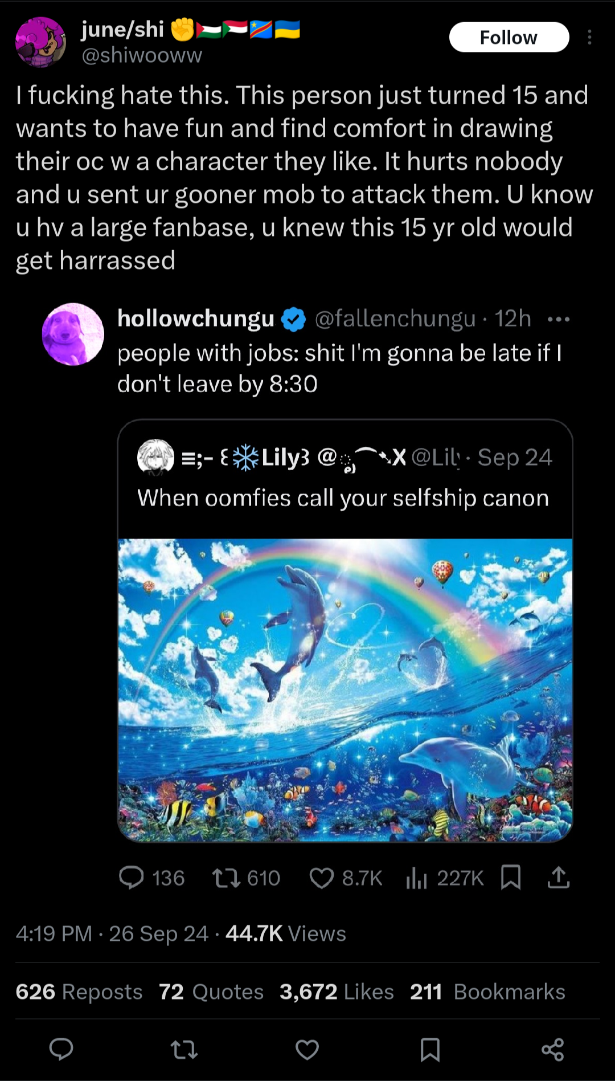Tap the quoted tweet's reply count icon (136)

click(x=132, y=878)
